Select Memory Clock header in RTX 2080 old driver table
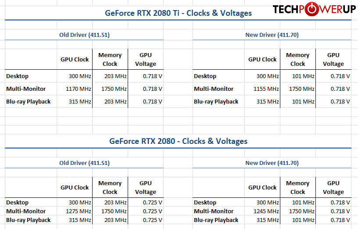358x229 pixels. (110, 187)
